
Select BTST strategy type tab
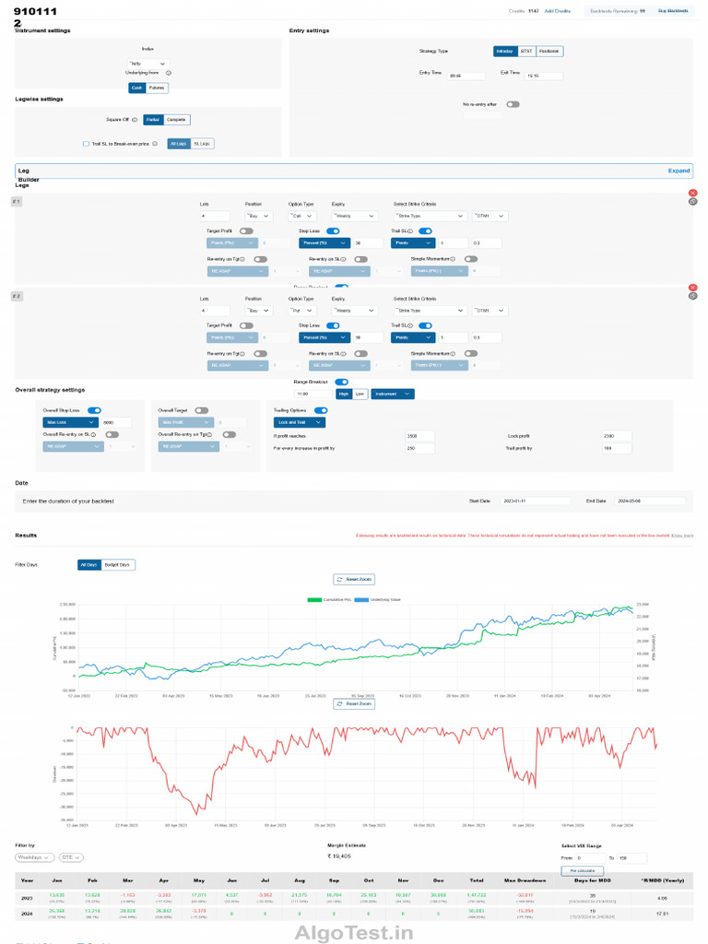tap(526, 52)
